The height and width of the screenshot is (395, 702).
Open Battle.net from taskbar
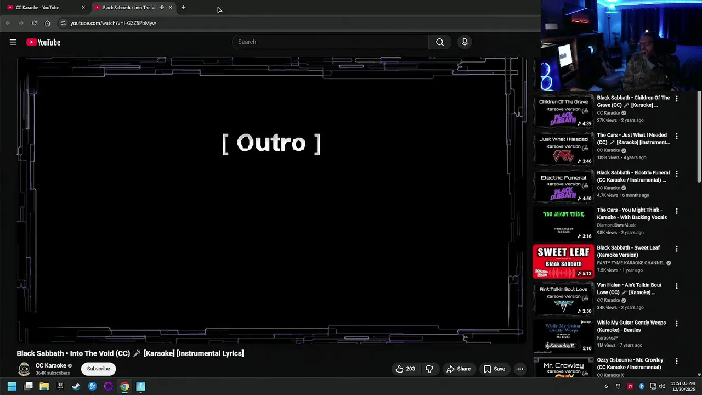coord(92,386)
